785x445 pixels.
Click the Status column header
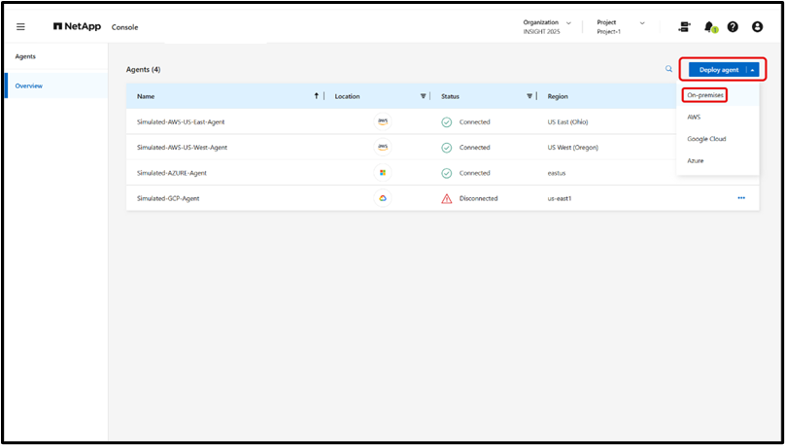[450, 96]
